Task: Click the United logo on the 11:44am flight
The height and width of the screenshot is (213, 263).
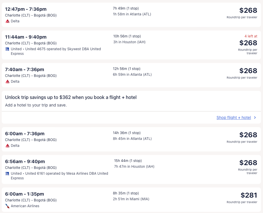Action: (7, 49)
